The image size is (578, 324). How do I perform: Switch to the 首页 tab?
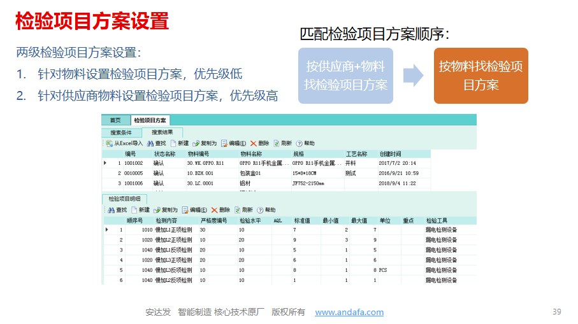coord(115,120)
